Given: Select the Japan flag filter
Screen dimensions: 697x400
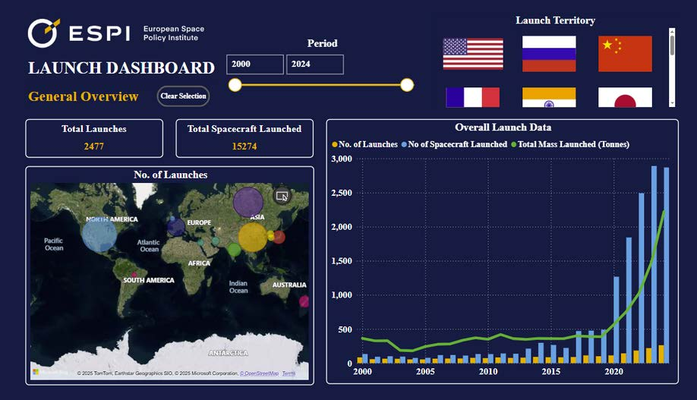Looking at the screenshot, I should pos(625,97).
